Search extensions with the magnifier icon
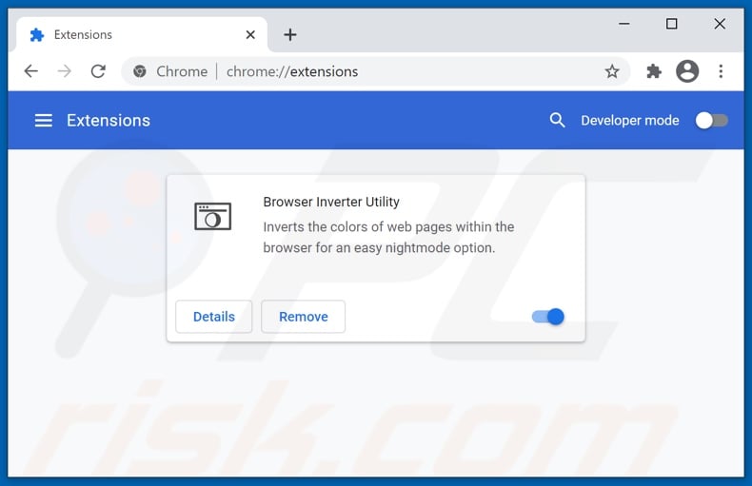The image size is (752, 486). 557,120
